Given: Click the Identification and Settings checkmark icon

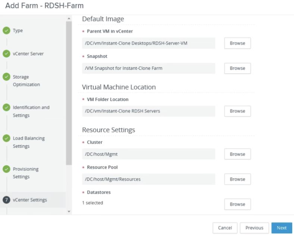Looking at the screenshot, I should (6, 107).
